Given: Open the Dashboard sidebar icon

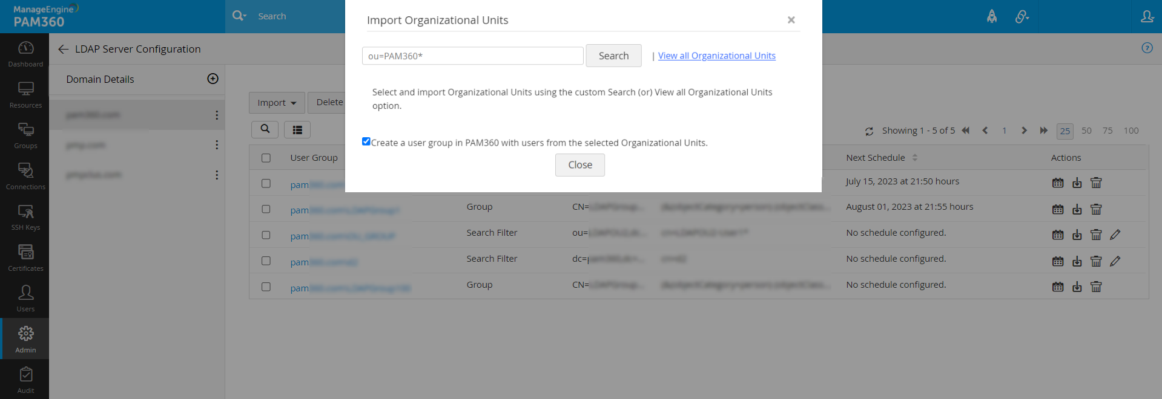Looking at the screenshot, I should 25,53.
